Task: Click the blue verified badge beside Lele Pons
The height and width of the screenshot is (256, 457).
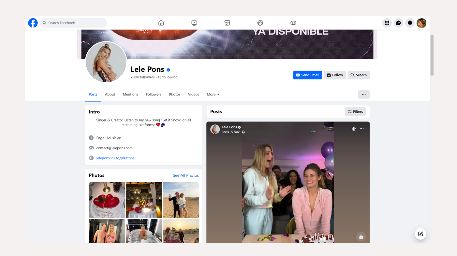Action: click(169, 70)
